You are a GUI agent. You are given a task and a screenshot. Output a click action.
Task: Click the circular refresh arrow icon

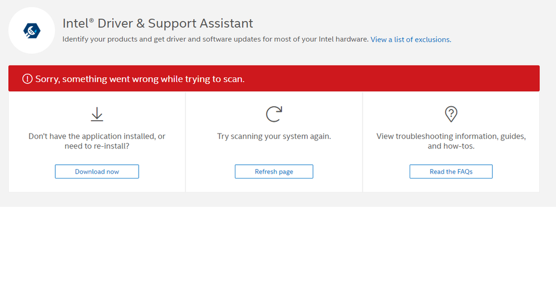point(274,114)
